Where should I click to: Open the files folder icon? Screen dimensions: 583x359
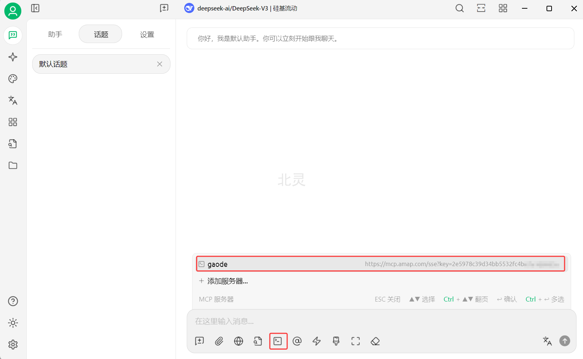(13, 165)
